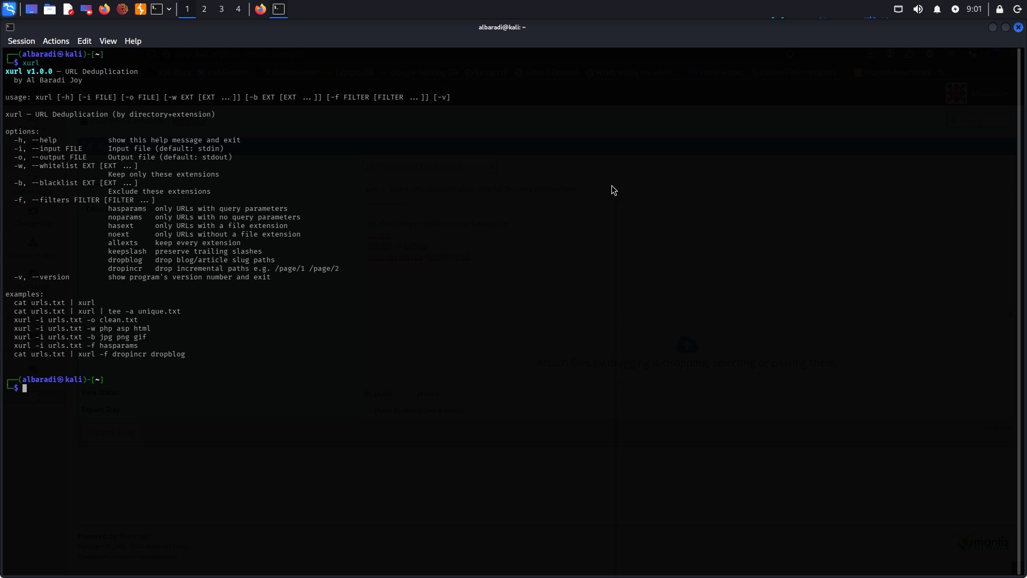Screen dimensions: 1027x578
Task: Click the network ethernet tray icon
Action: [898, 9]
